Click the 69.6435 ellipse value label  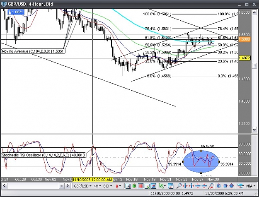207,147
